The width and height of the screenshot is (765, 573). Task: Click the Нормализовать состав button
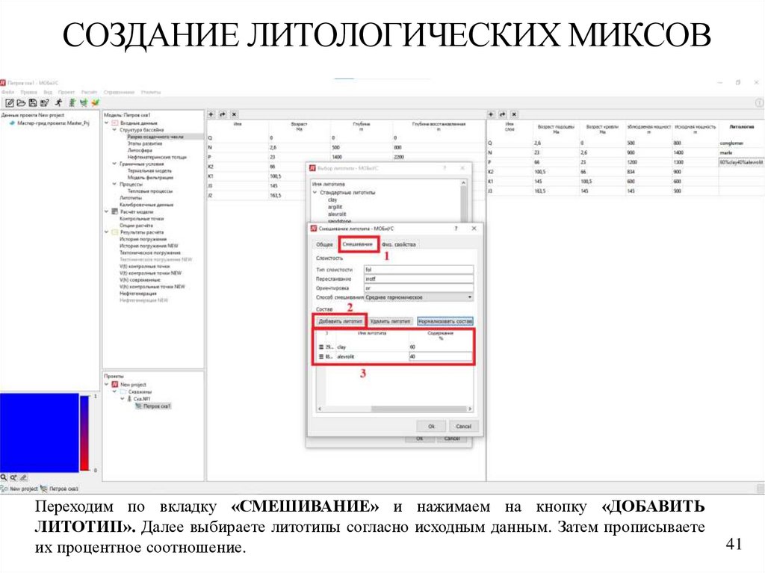445,321
